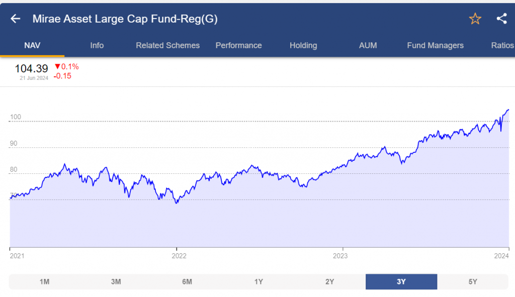Screen dimensions: 515x297
Task: Keep 3Y range selected
Action: [401, 281]
